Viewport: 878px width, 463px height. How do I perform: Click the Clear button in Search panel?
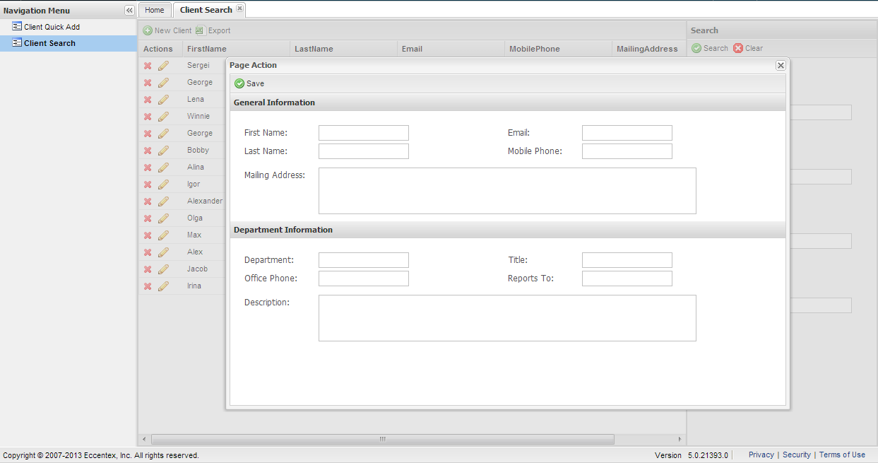click(748, 48)
